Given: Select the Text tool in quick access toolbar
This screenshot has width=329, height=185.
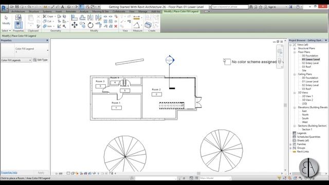Looking at the screenshot, I should [62, 7].
